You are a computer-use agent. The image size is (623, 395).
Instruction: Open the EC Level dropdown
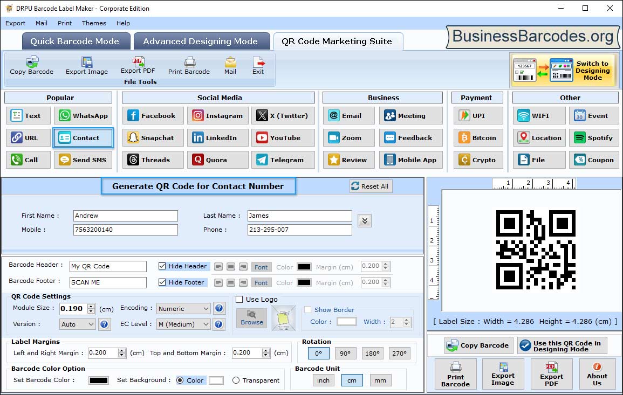183,324
